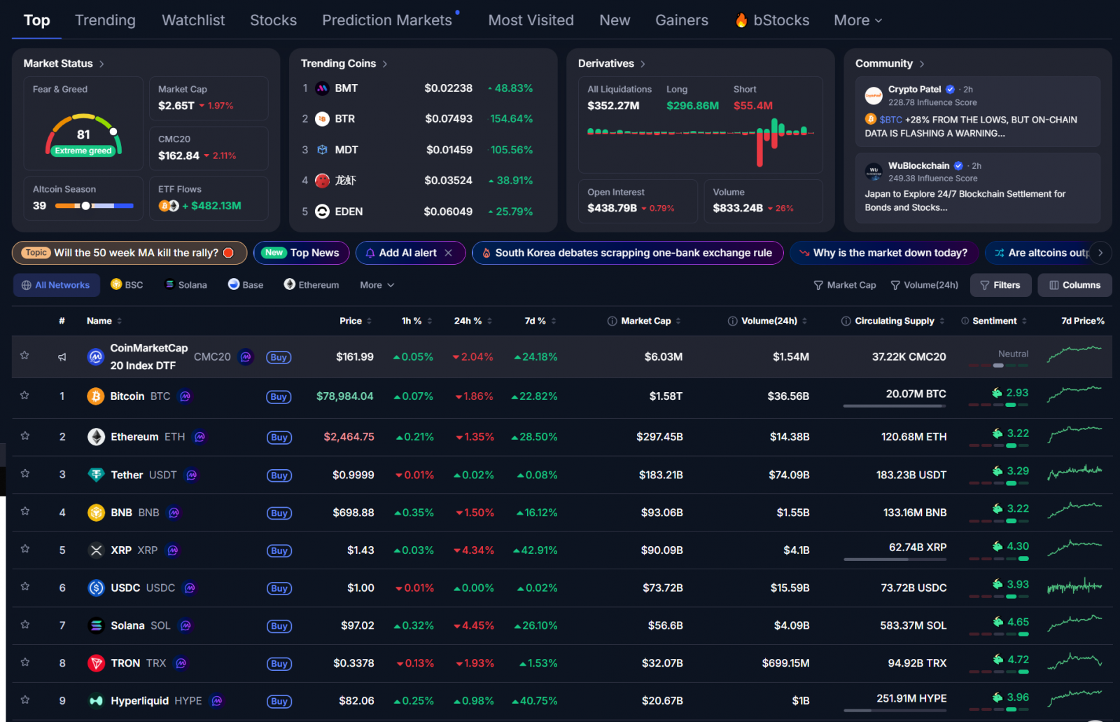This screenshot has width=1120, height=722.
Task: Open the More tabs dropdown
Action: tap(857, 20)
